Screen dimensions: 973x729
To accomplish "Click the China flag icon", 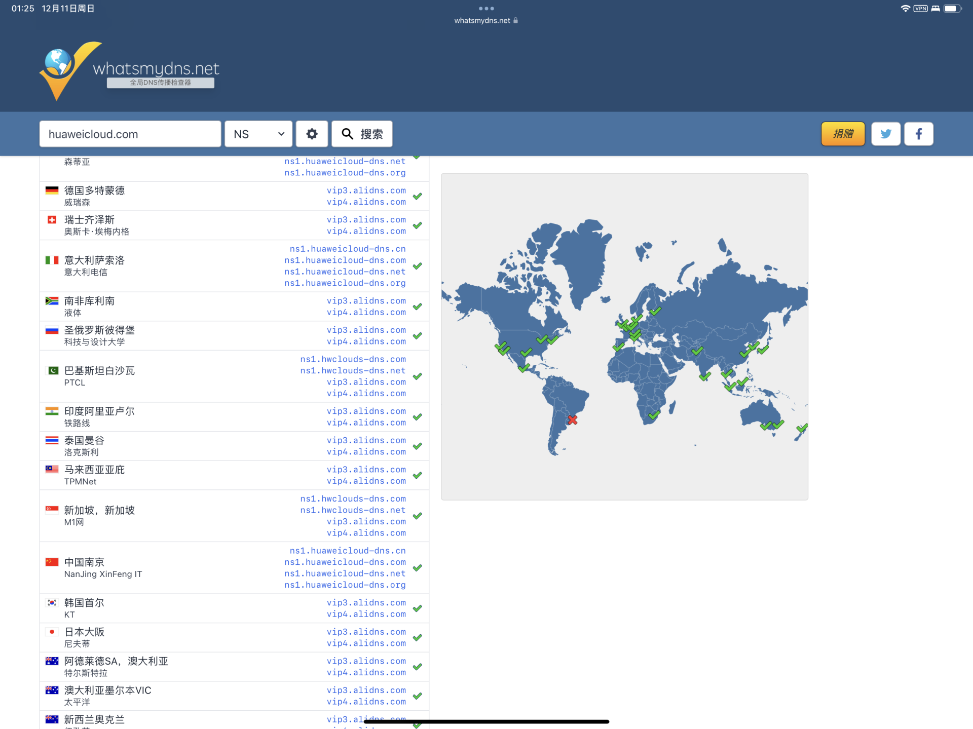I will point(52,562).
